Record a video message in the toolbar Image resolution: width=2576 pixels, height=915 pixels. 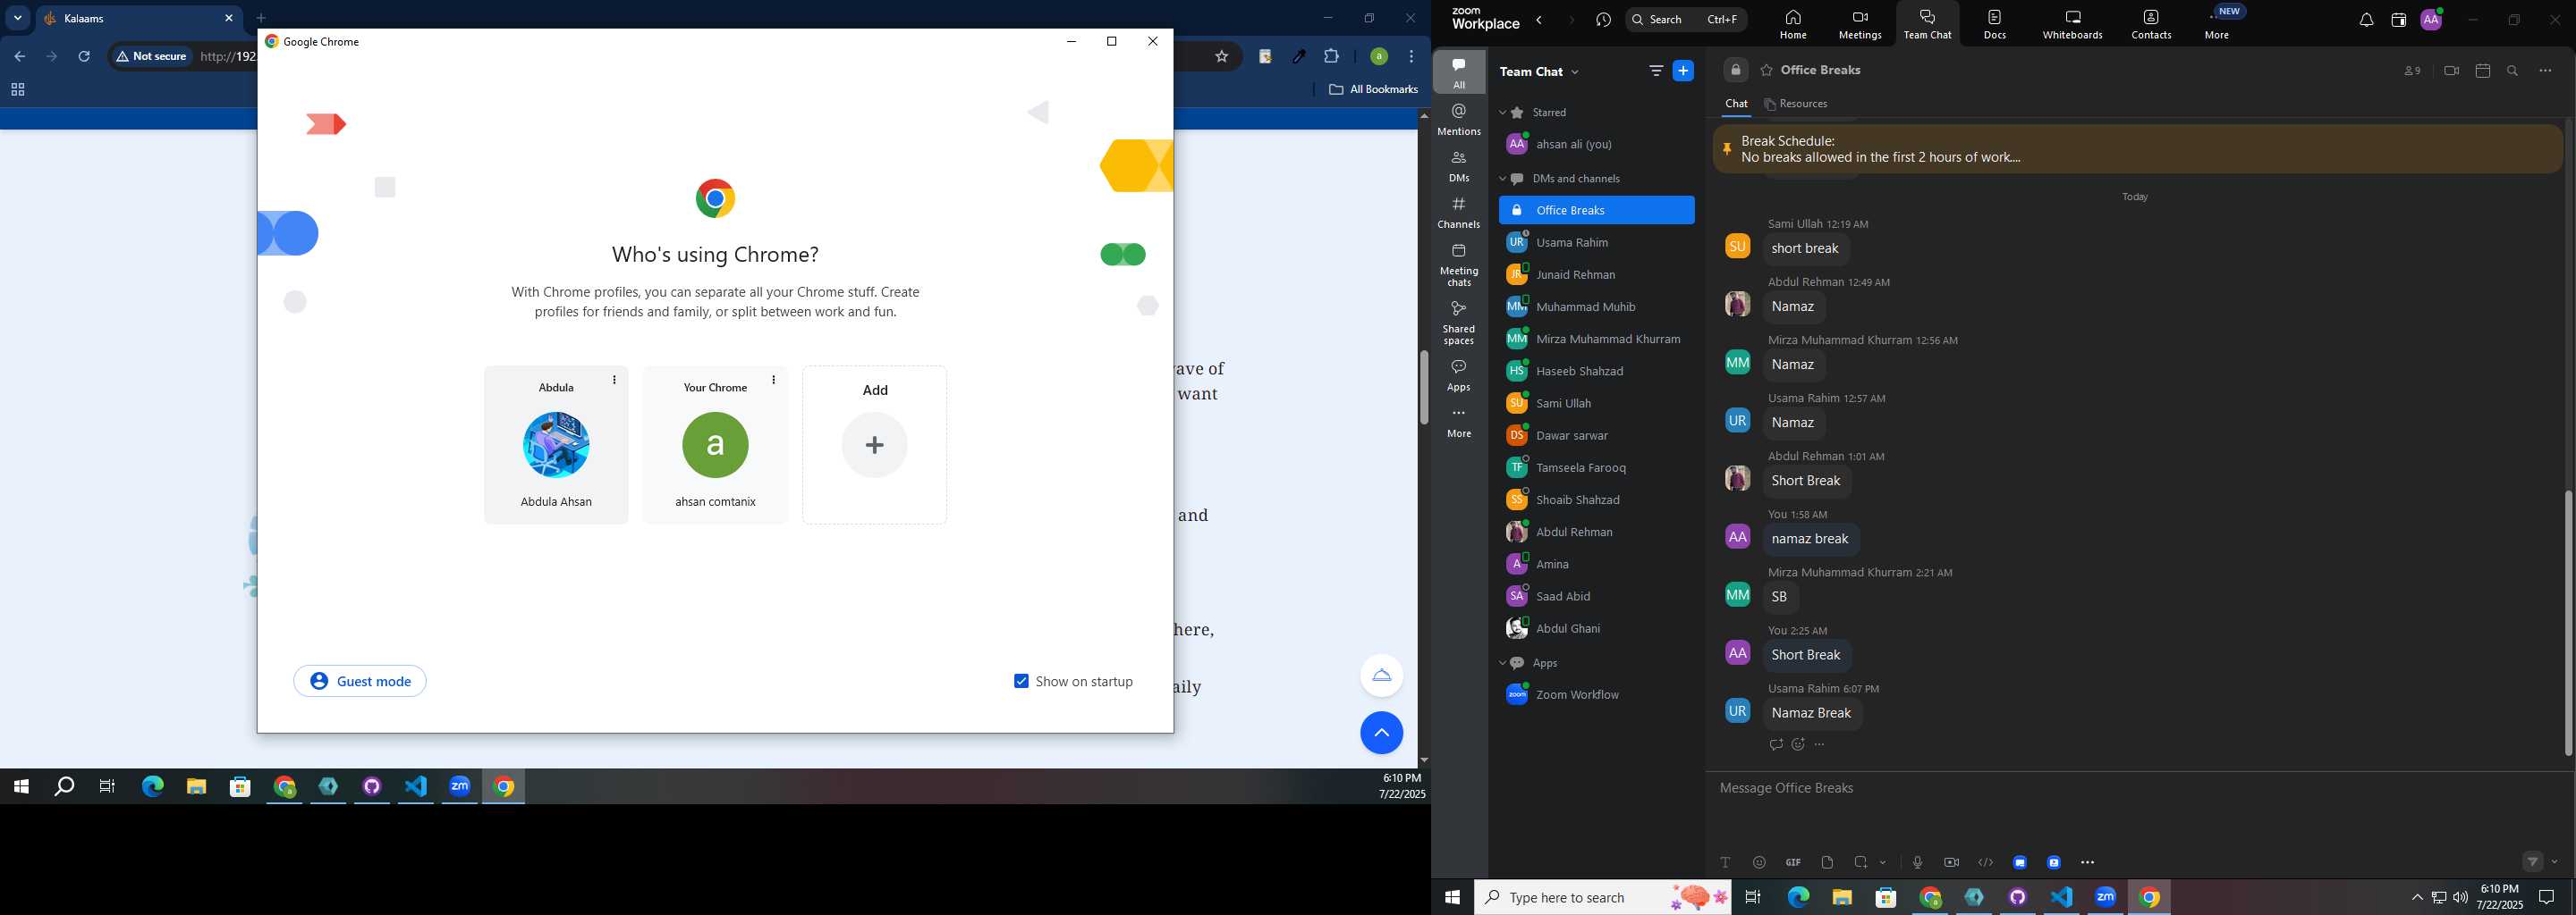1951,862
